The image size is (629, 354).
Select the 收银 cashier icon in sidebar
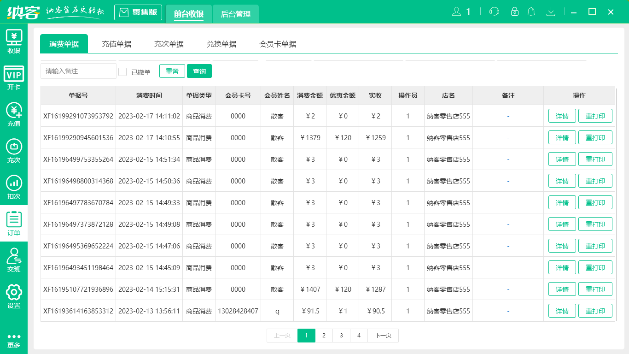coord(14,41)
